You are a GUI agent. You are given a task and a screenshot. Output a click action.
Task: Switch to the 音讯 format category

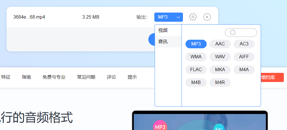(x=168, y=42)
